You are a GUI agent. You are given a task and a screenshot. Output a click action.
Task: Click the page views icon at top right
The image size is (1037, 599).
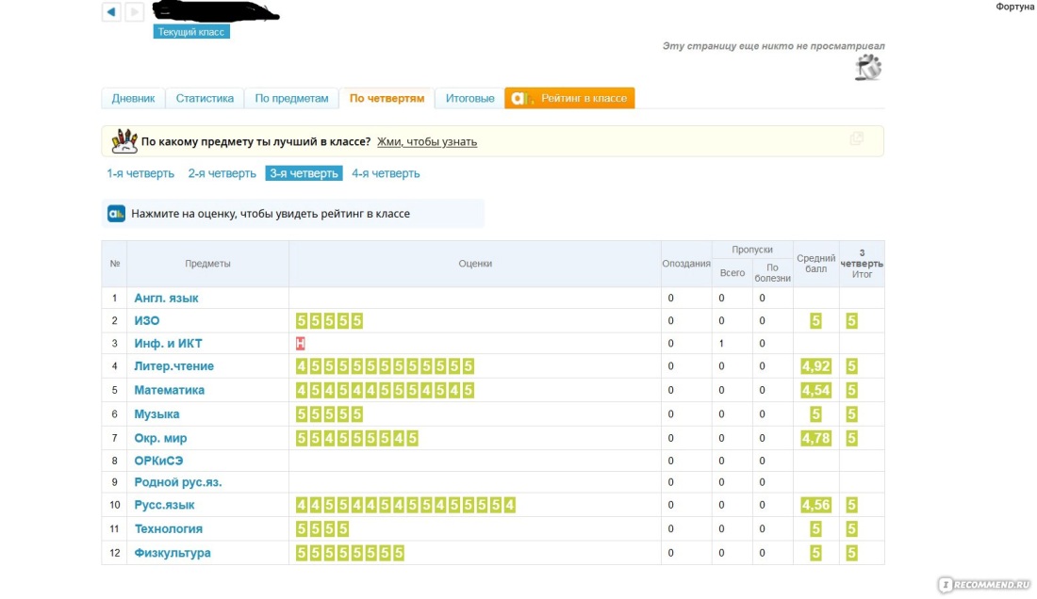[868, 68]
